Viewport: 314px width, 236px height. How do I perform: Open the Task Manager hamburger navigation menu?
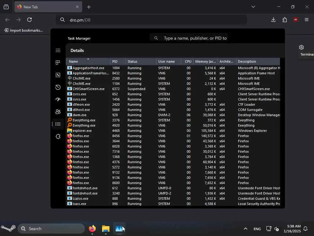58,50
